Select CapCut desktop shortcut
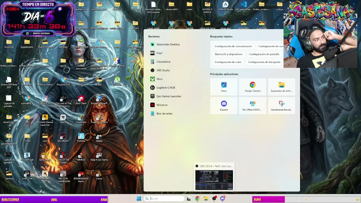 (x=63, y=119)
